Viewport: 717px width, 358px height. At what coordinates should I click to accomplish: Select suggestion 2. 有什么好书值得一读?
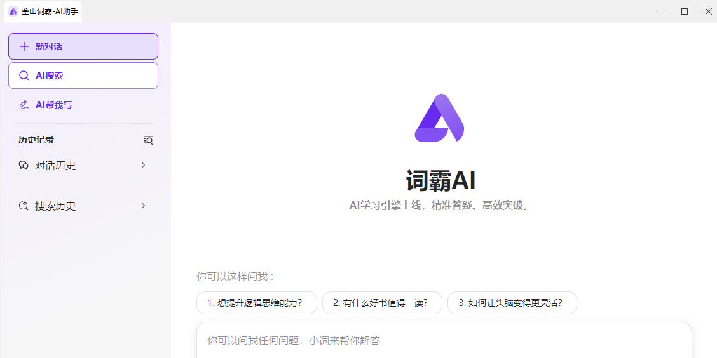click(382, 303)
